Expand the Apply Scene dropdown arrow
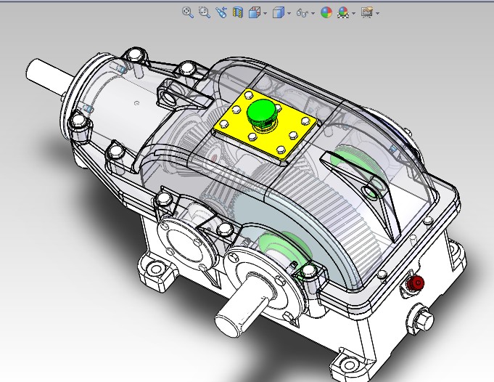Image resolution: width=494 pixels, height=382 pixels. tap(353, 13)
